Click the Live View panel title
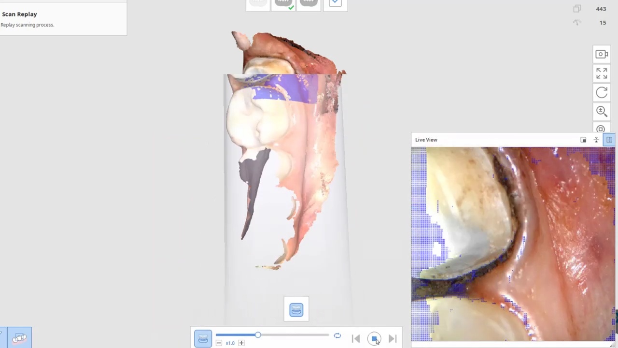This screenshot has width=618, height=348. [426, 140]
